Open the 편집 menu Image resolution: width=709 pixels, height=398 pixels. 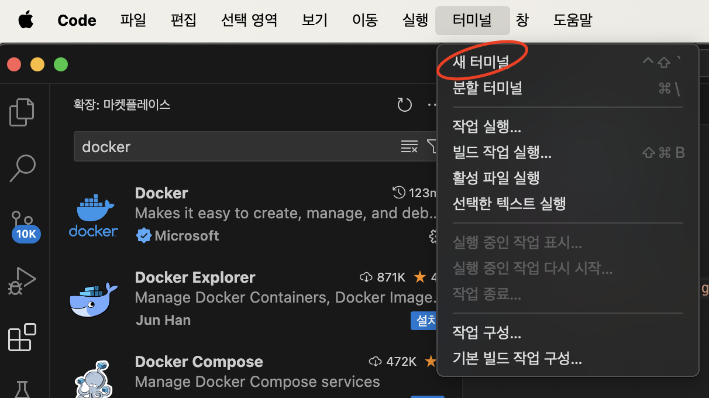point(184,20)
